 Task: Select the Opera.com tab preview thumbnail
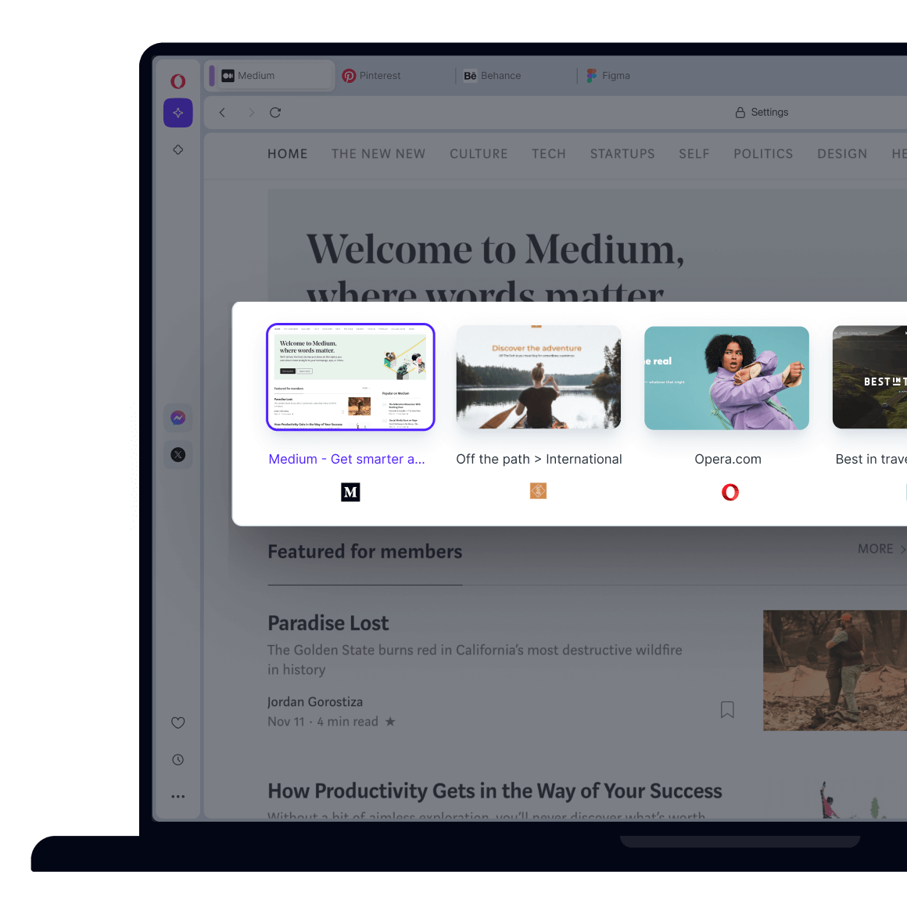tap(726, 378)
